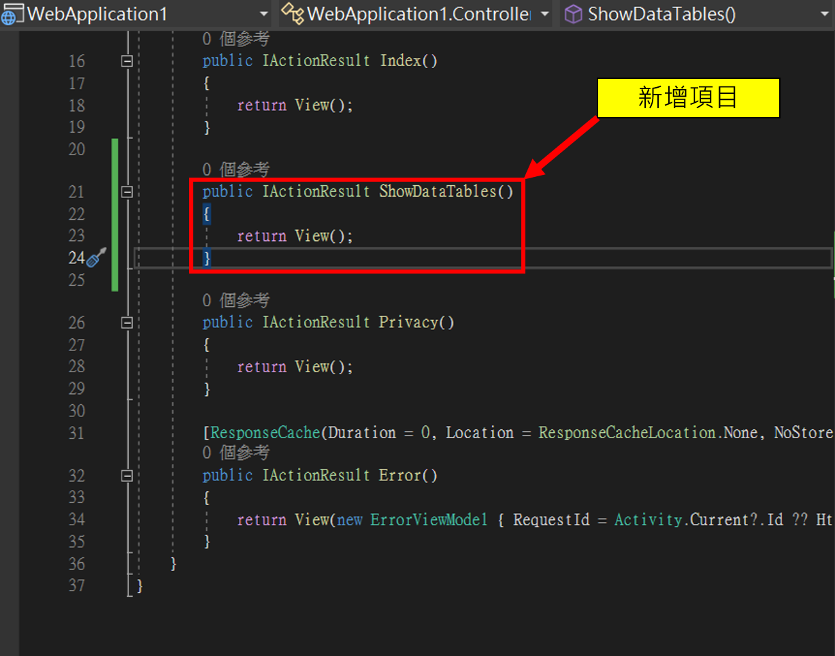Click the ErrorViewModel type on line 34
Image resolution: width=835 pixels, height=656 pixels.
click(429, 520)
